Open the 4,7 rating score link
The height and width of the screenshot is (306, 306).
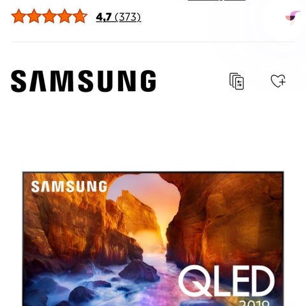(103, 17)
